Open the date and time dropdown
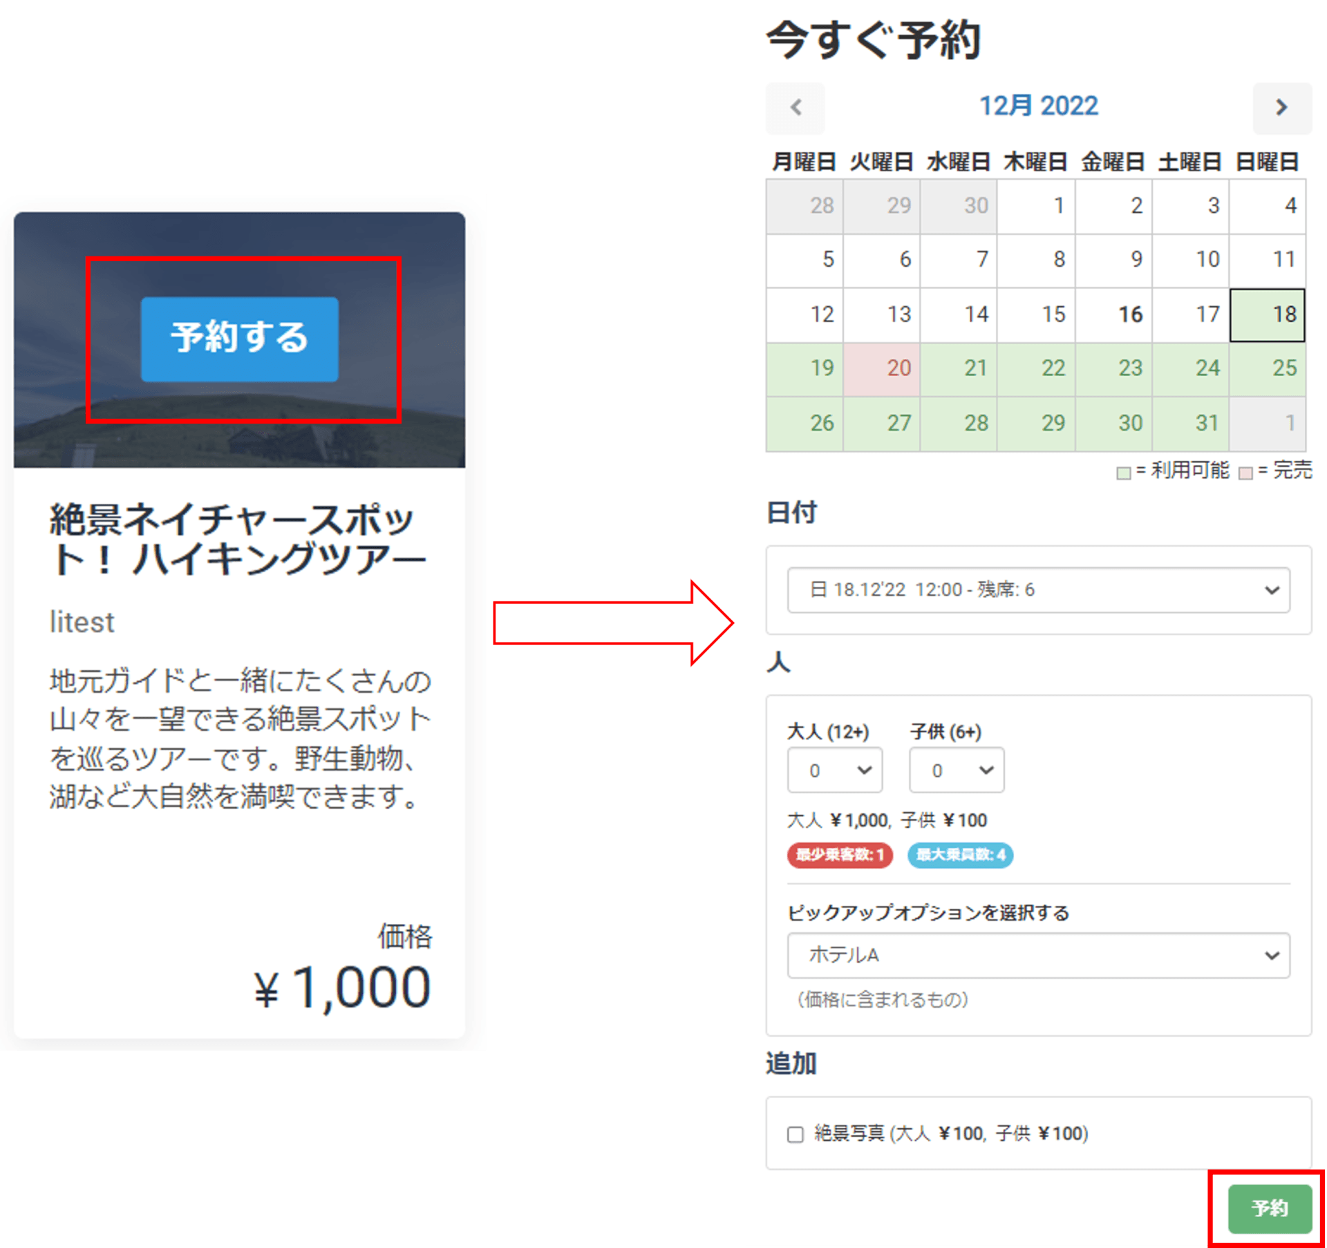The width and height of the screenshot is (1327, 1248). (x=1037, y=589)
